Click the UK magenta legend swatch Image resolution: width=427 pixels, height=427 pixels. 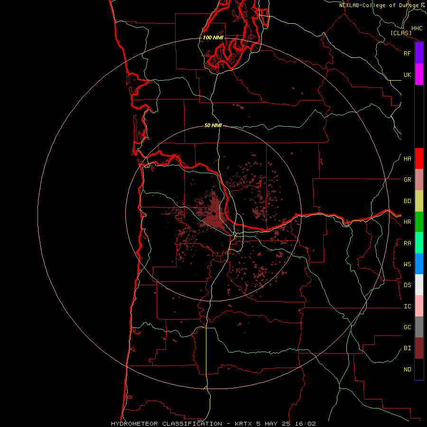click(419, 74)
